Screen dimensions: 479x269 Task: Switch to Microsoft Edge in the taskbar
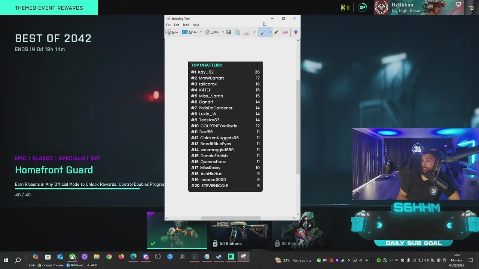pyautogui.click(x=134, y=257)
